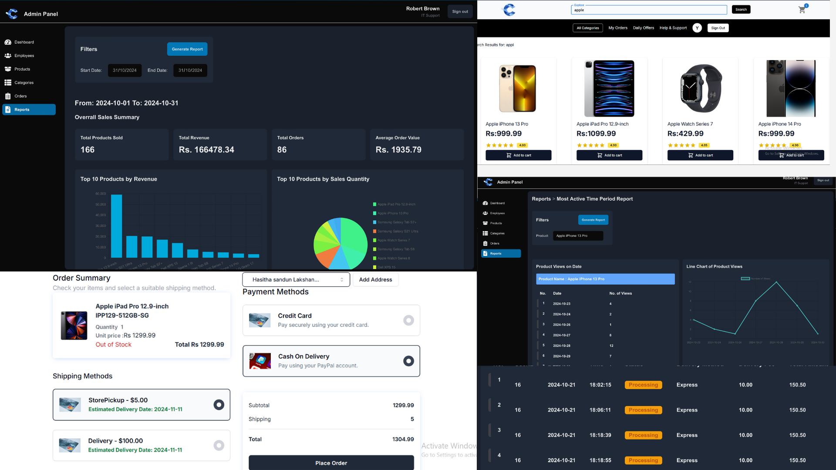Select the Cash On Delivery radio button

(408, 361)
